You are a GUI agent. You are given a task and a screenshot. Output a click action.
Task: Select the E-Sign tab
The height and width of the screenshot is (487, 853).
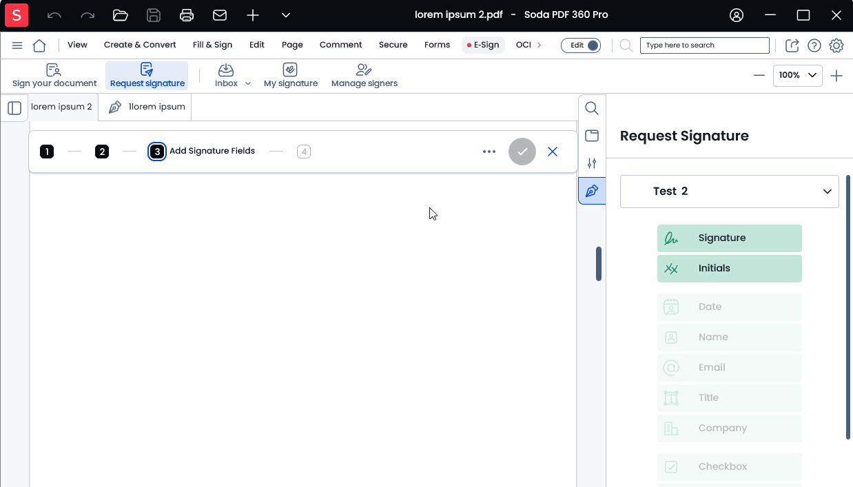click(x=483, y=45)
